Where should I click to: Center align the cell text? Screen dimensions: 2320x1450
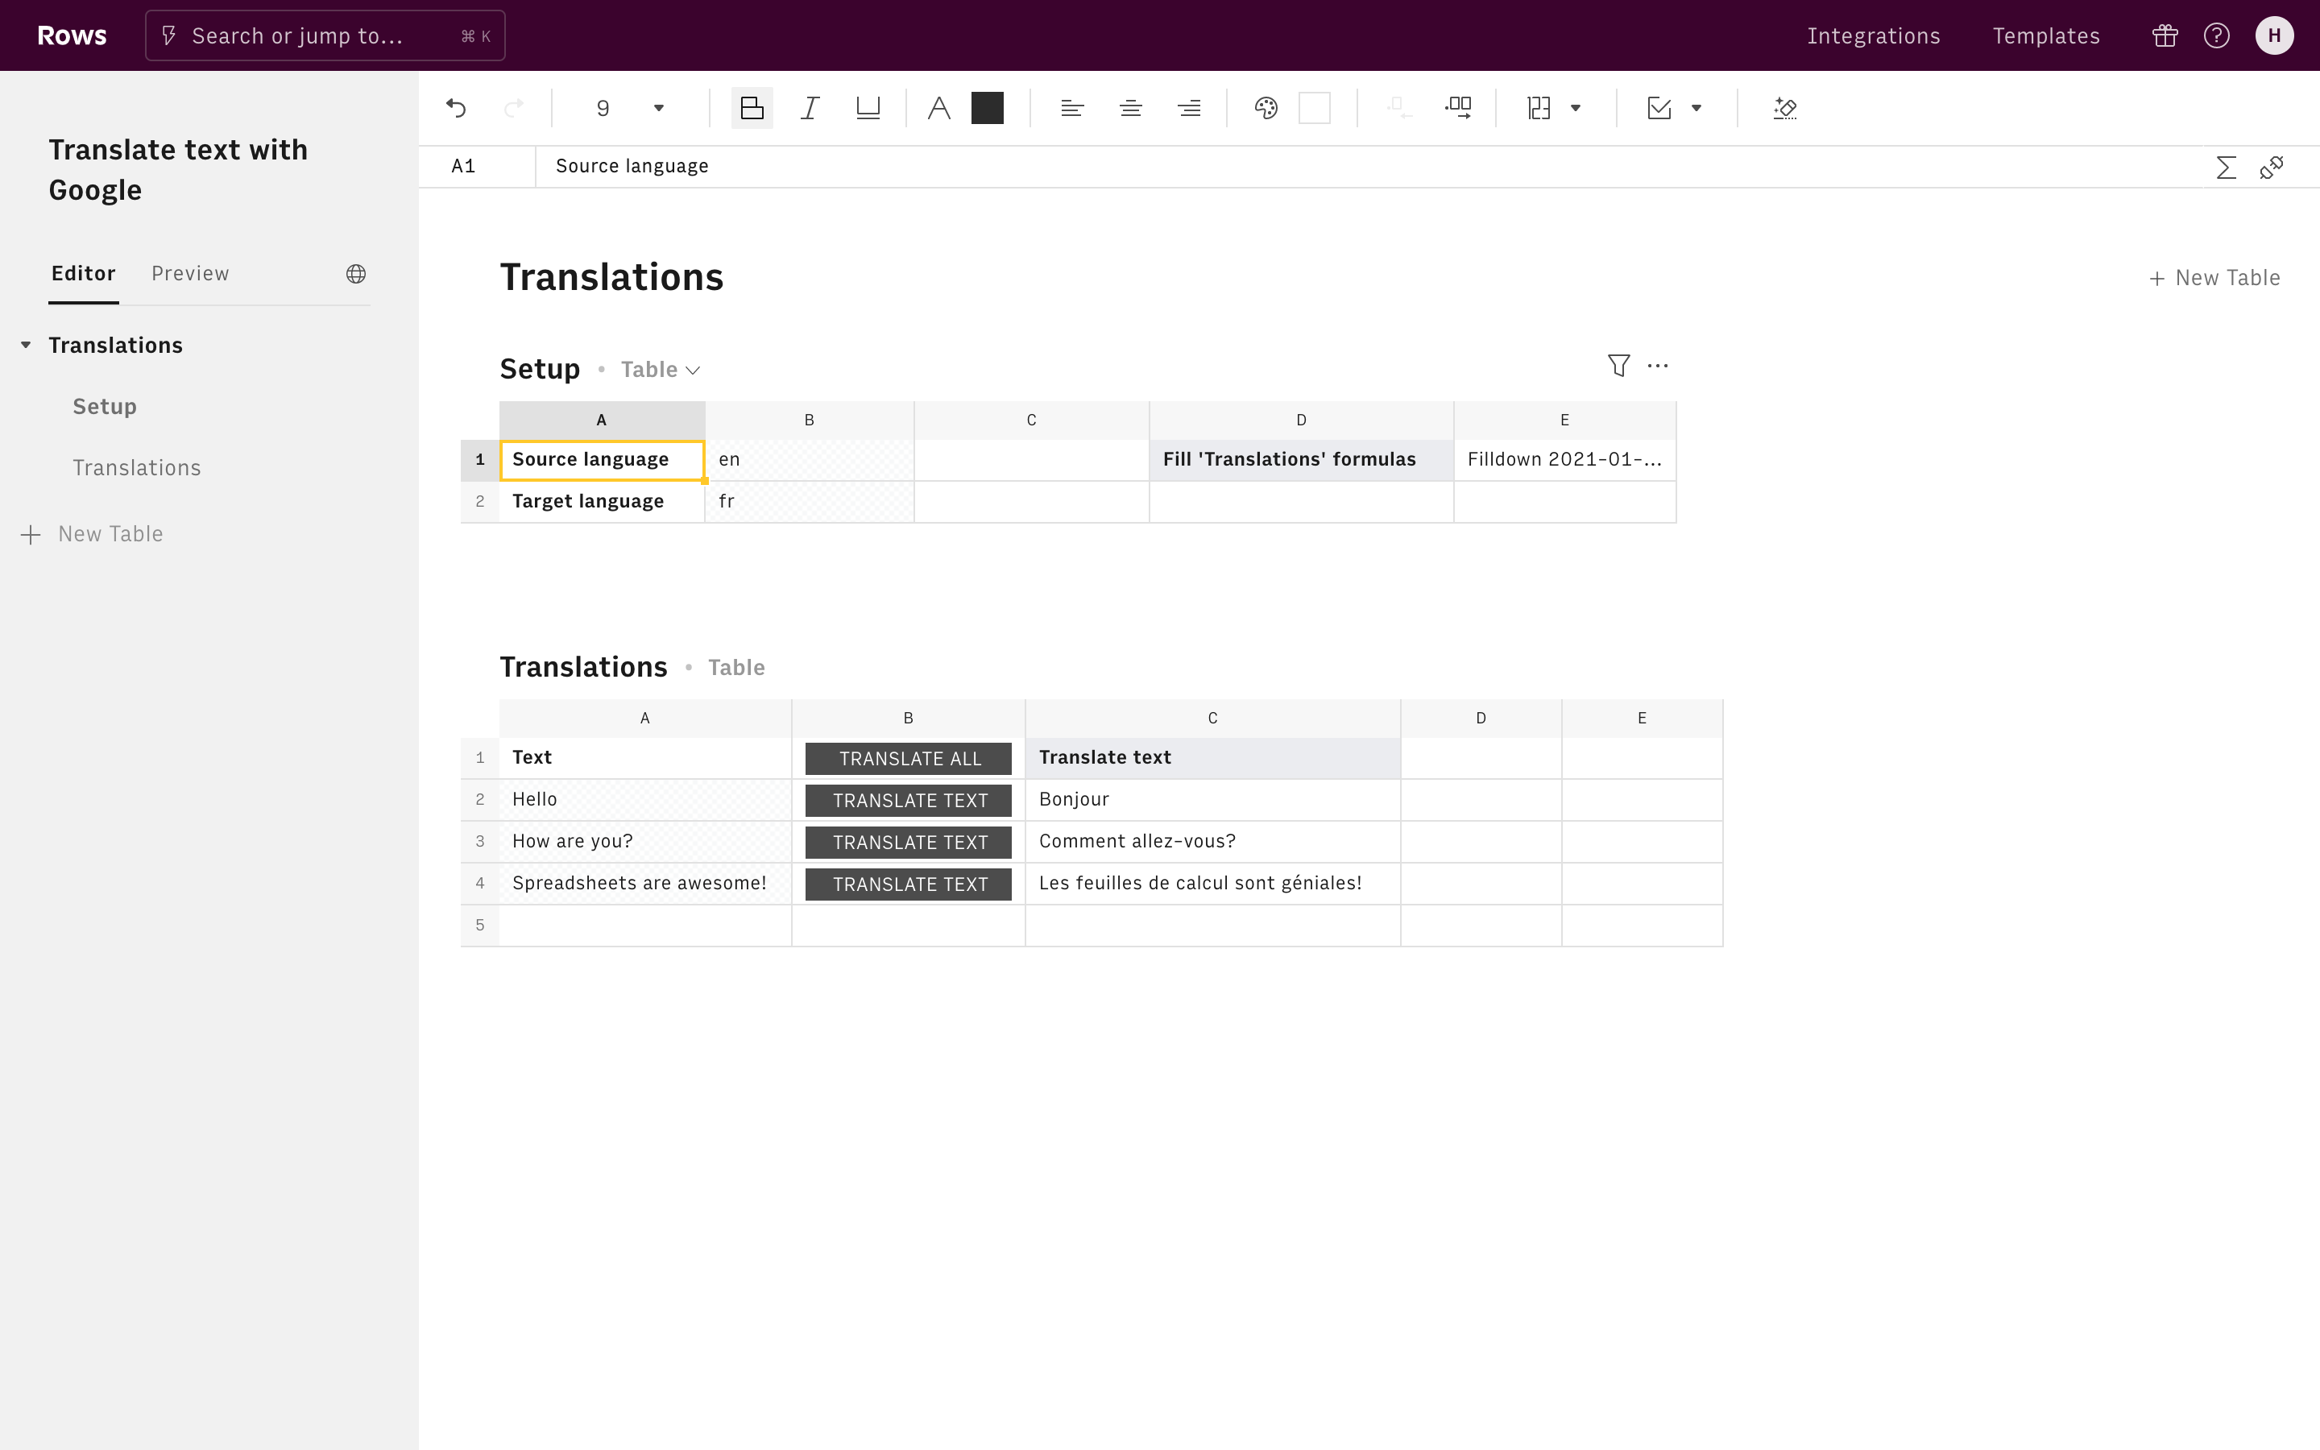[1130, 109]
